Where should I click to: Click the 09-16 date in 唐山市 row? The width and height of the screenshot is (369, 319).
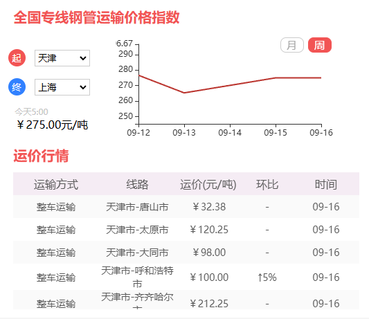tap(326, 207)
